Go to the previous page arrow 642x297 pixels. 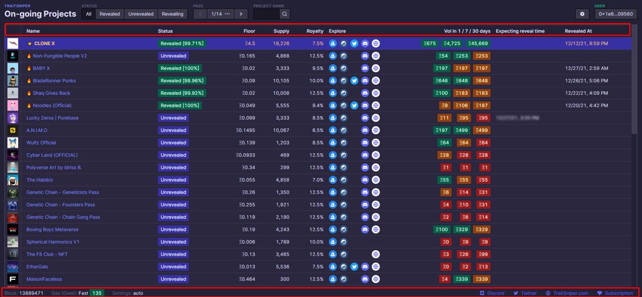(200, 14)
